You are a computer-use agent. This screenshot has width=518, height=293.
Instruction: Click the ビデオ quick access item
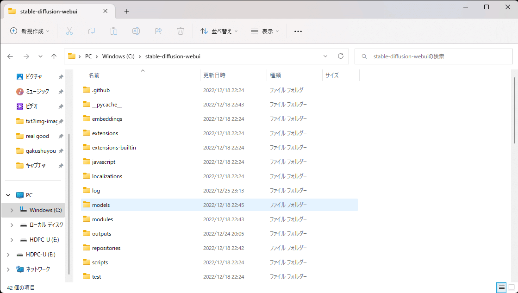[27, 106]
